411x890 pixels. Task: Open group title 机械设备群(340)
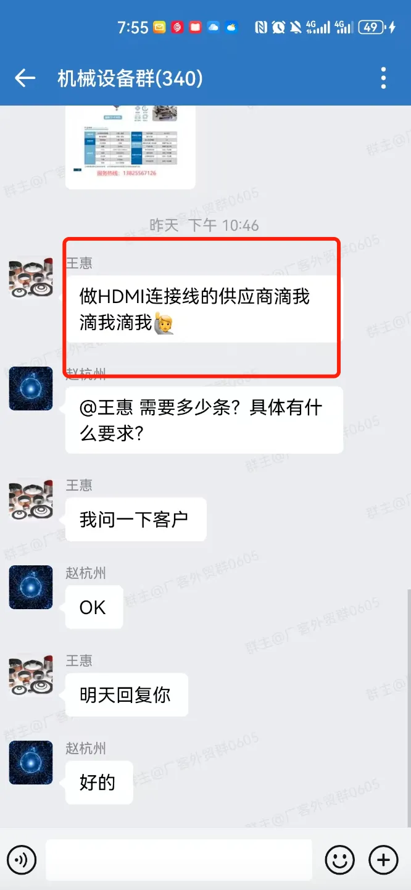[x=130, y=78]
